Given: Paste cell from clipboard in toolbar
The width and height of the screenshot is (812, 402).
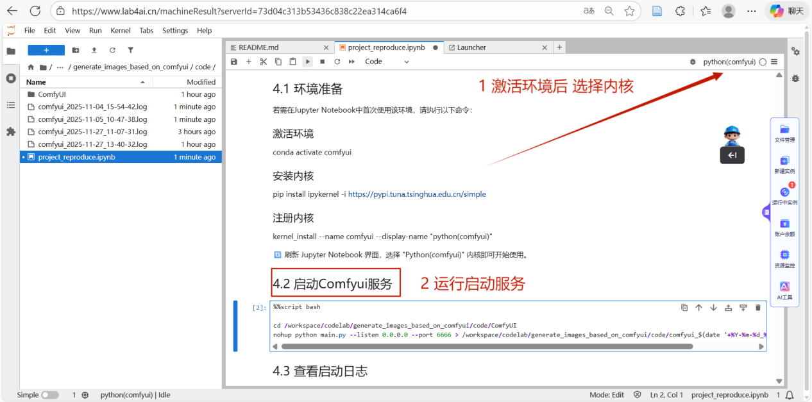Looking at the screenshot, I should (293, 62).
